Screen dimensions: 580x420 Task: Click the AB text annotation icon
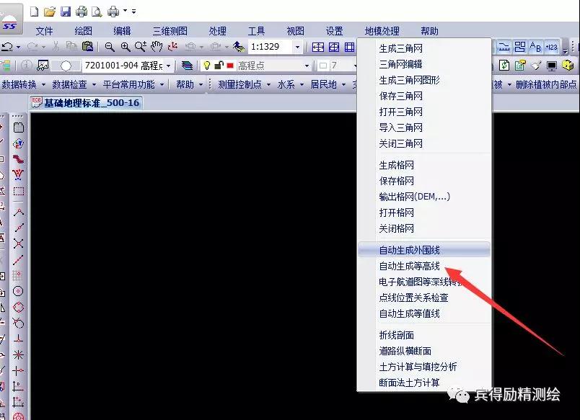point(536,47)
